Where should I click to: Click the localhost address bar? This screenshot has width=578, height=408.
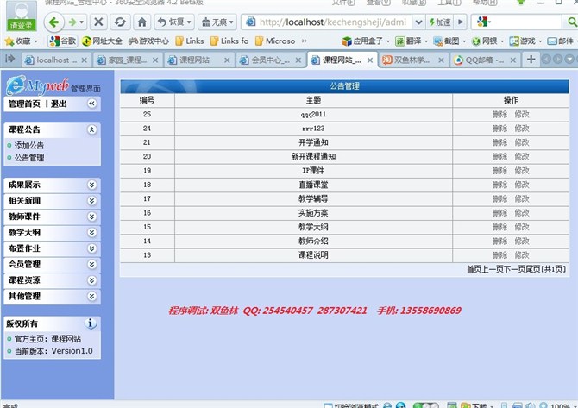click(328, 22)
